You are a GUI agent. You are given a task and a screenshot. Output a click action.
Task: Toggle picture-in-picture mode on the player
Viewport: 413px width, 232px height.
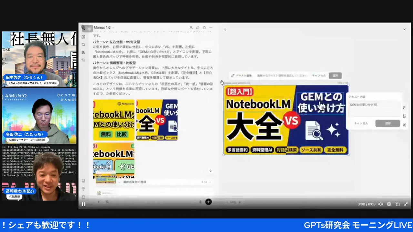(398, 204)
